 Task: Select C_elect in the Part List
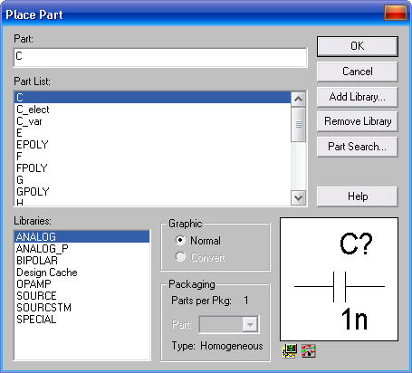[x=152, y=110]
